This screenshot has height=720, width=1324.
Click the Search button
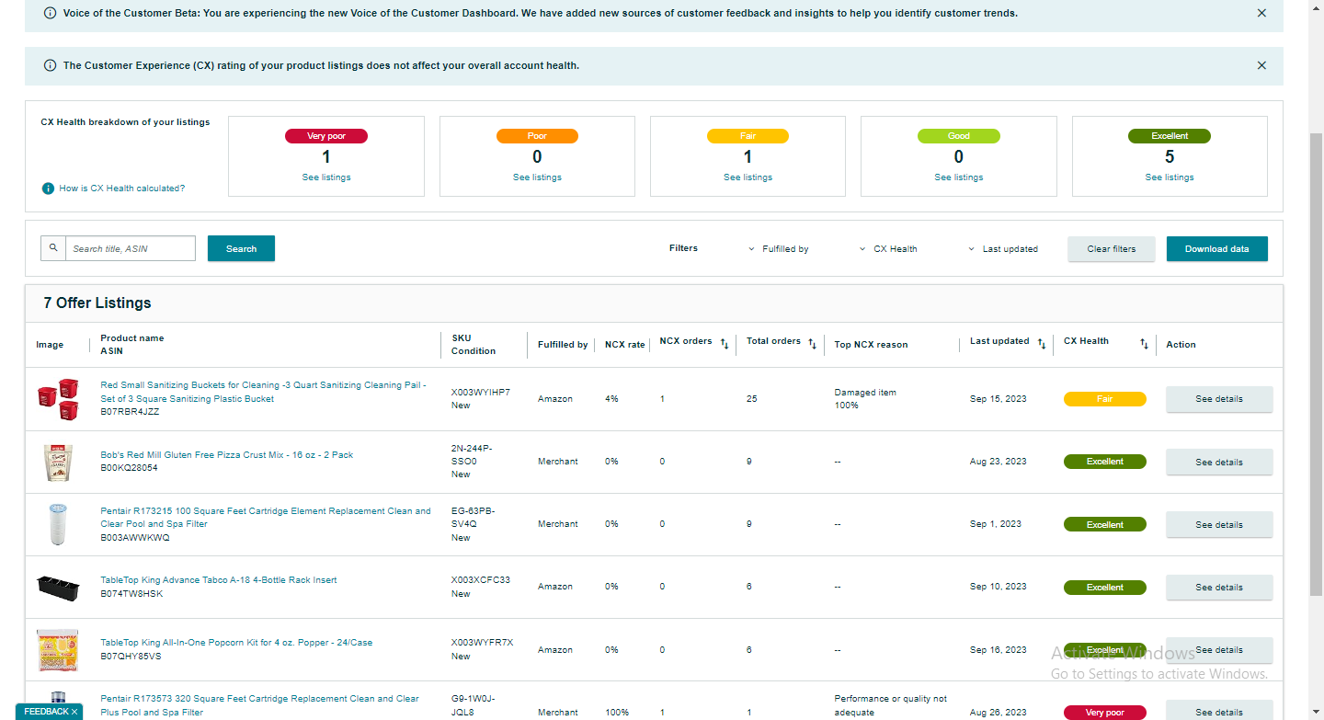click(x=241, y=248)
